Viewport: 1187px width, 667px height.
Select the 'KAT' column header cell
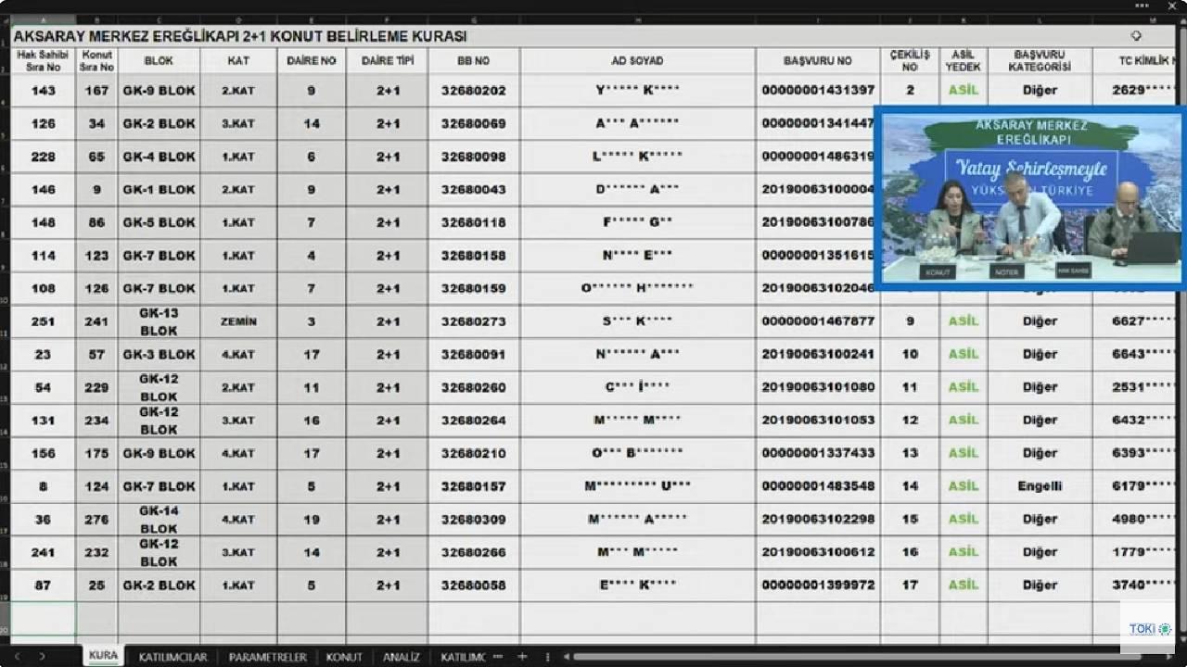point(238,61)
